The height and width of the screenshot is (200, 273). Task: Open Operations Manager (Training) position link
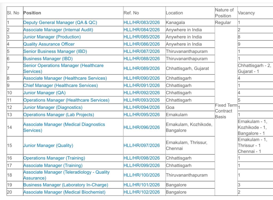point(54,158)
